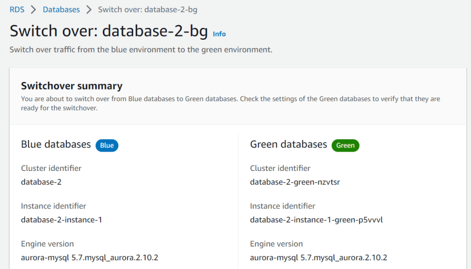The width and height of the screenshot is (471, 269).
Task: Click the blue cluster identifier database-2
Action: (41, 182)
